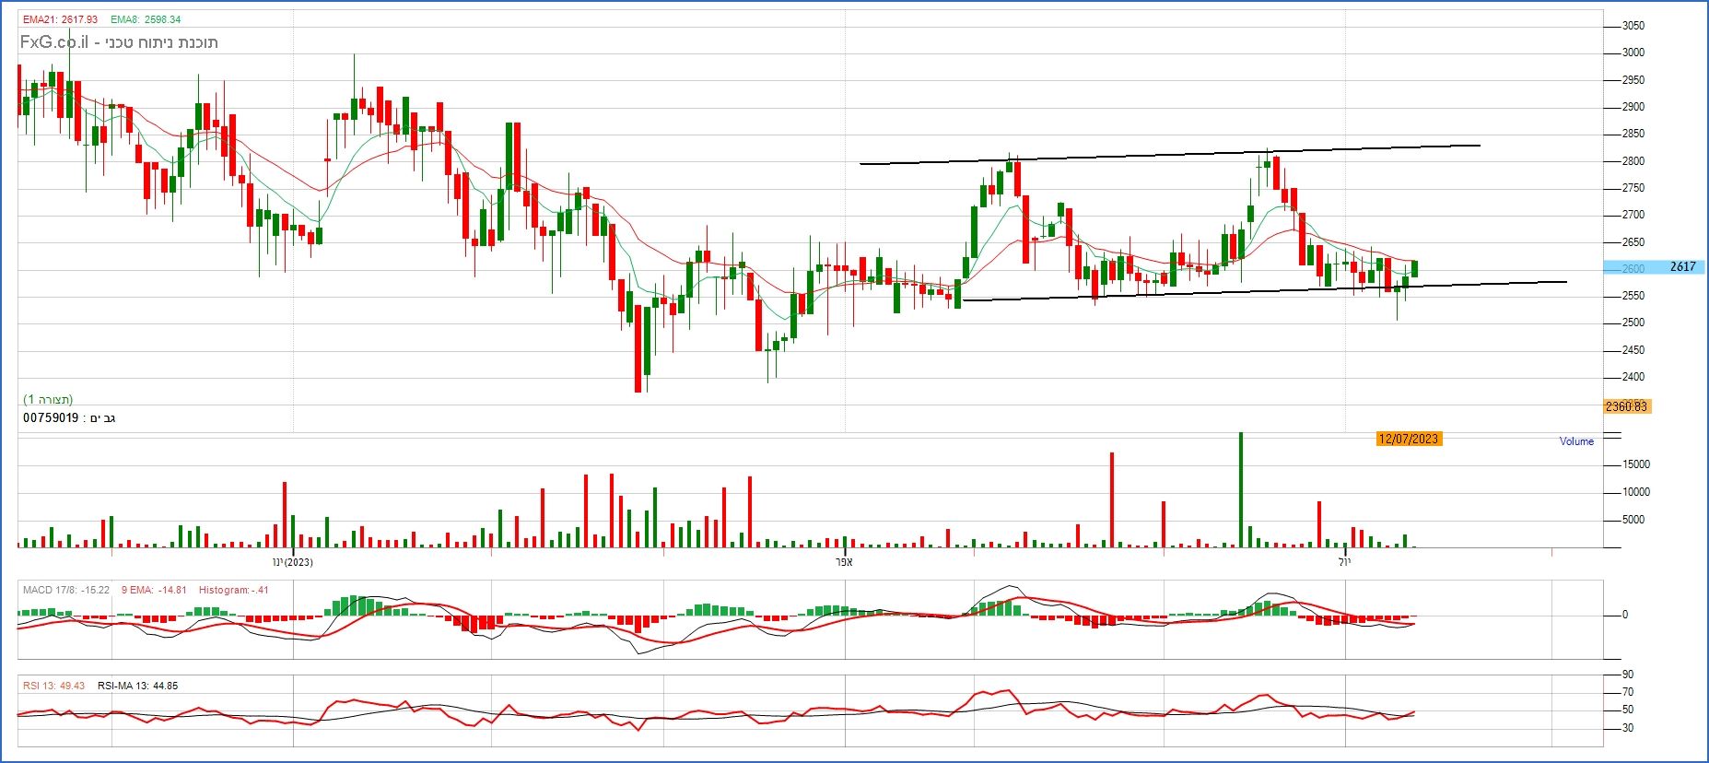Viewport: 1709px width, 763px height.
Task: Click the 2450 price axis value
Action: click(x=1633, y=350)
